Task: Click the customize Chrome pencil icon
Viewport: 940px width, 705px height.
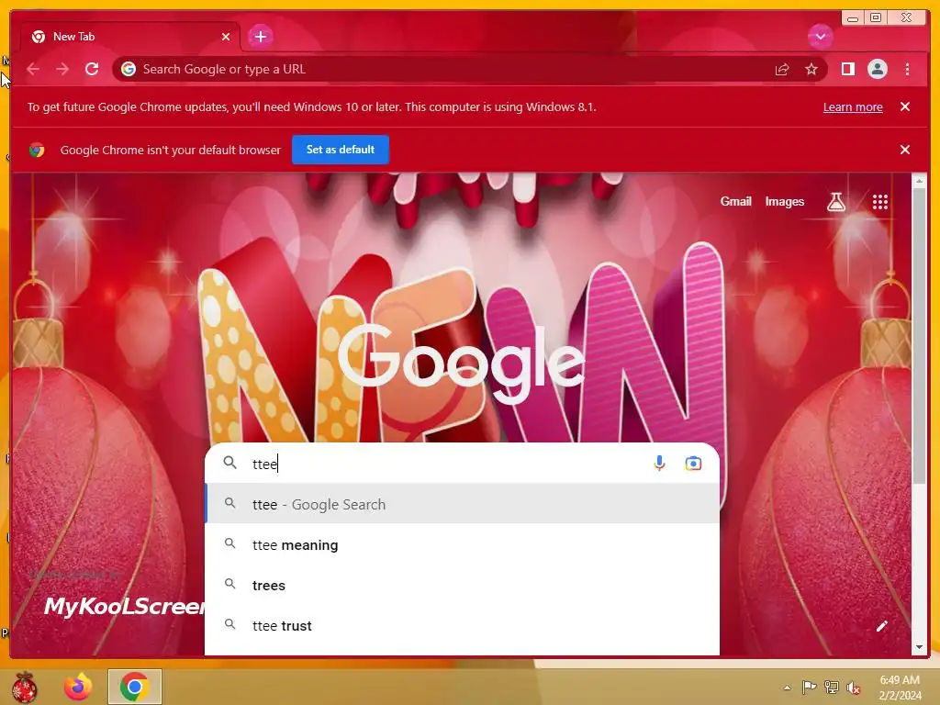Action: pos(881,626)
